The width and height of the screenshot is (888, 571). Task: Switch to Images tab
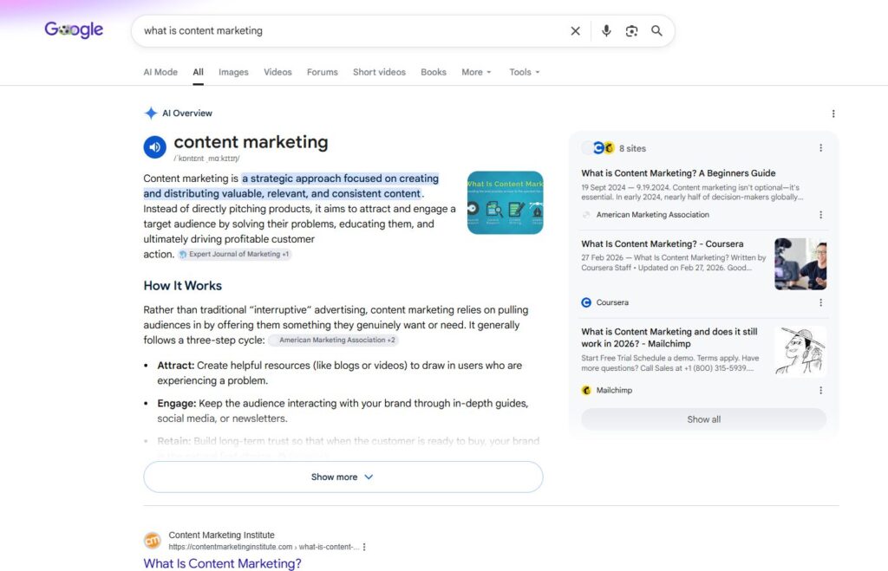(x=233, y=73)
